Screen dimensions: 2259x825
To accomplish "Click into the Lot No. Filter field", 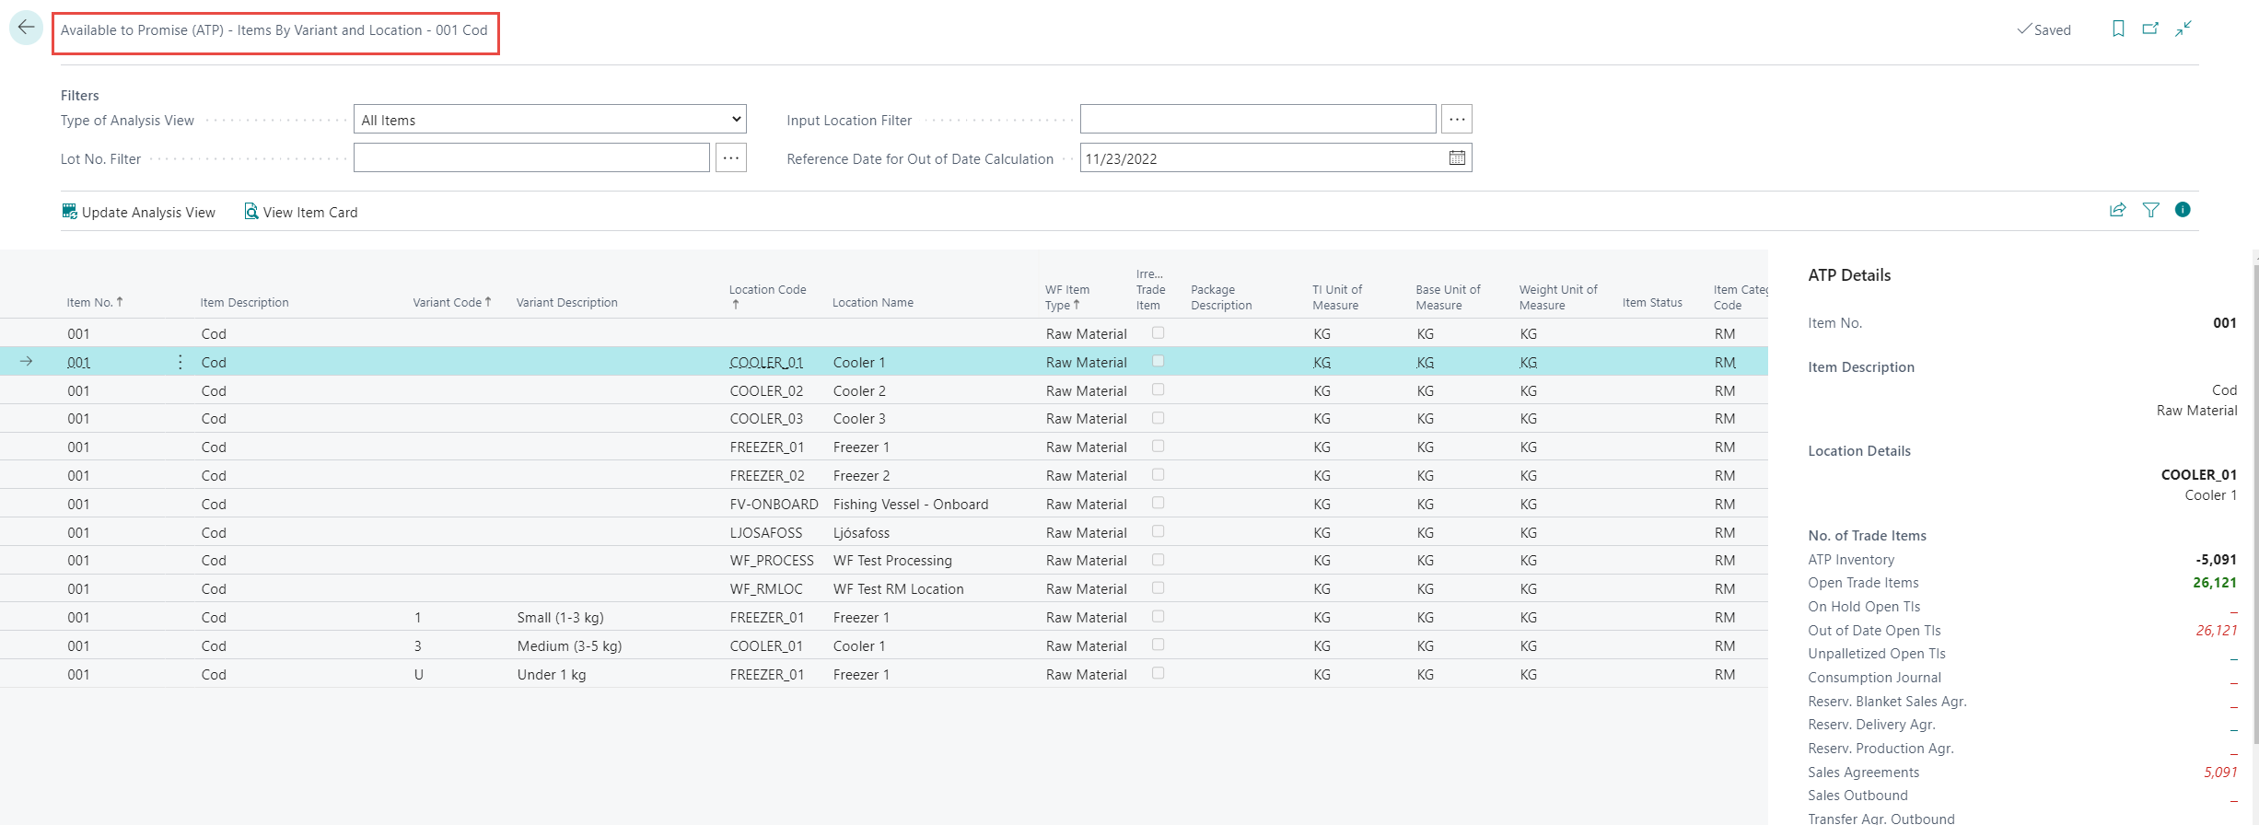I will [531, 158].
